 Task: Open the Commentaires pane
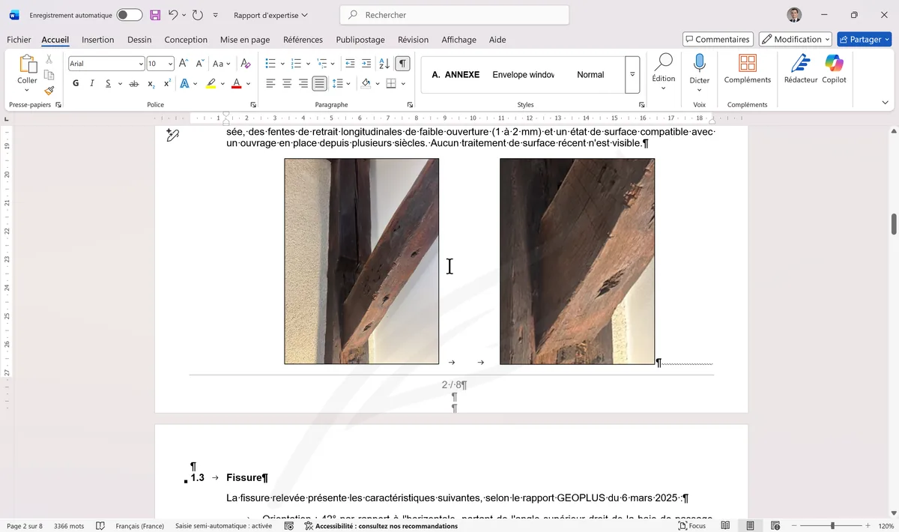(x=717, y=39)
